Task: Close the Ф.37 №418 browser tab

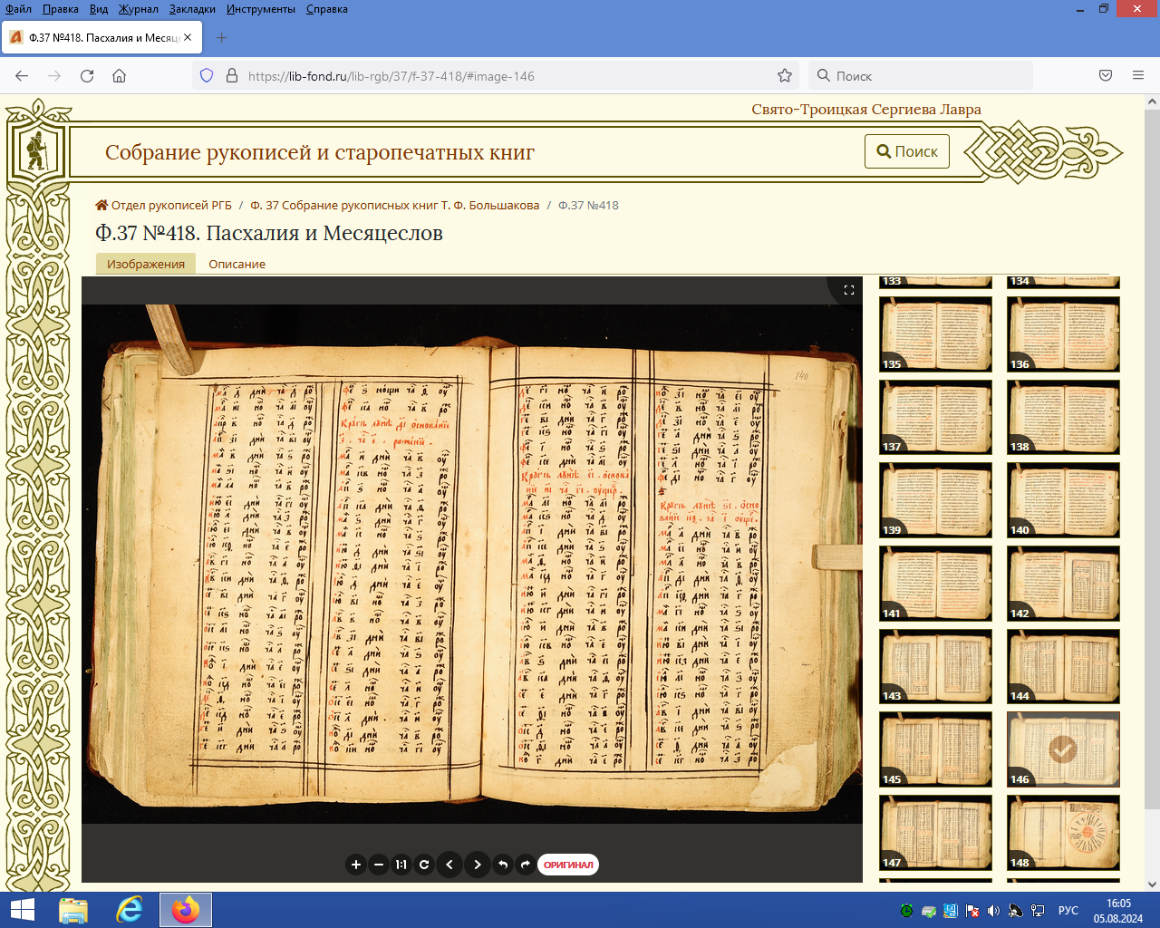Action: (188, 37)
